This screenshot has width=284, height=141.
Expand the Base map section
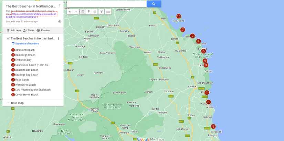click(x=8, y=103)
